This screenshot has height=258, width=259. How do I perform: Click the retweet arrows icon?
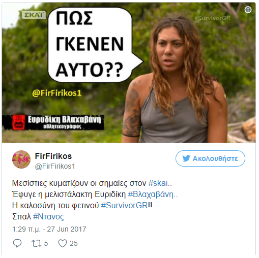pyautogui.click(x=37, y=243)
